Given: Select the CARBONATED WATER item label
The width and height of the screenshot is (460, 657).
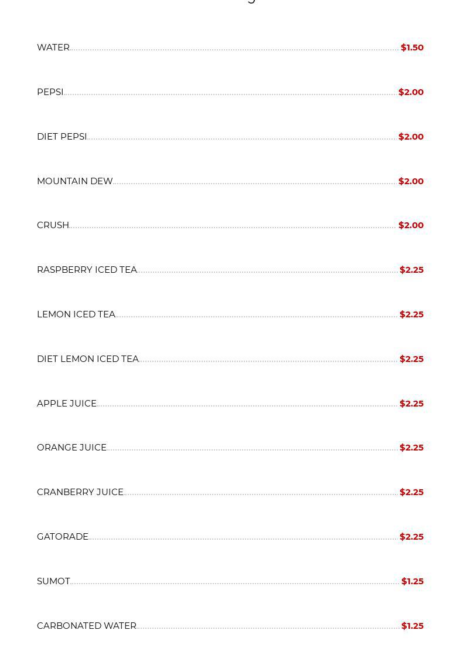Looking at the screenshot, I should 86,626.
